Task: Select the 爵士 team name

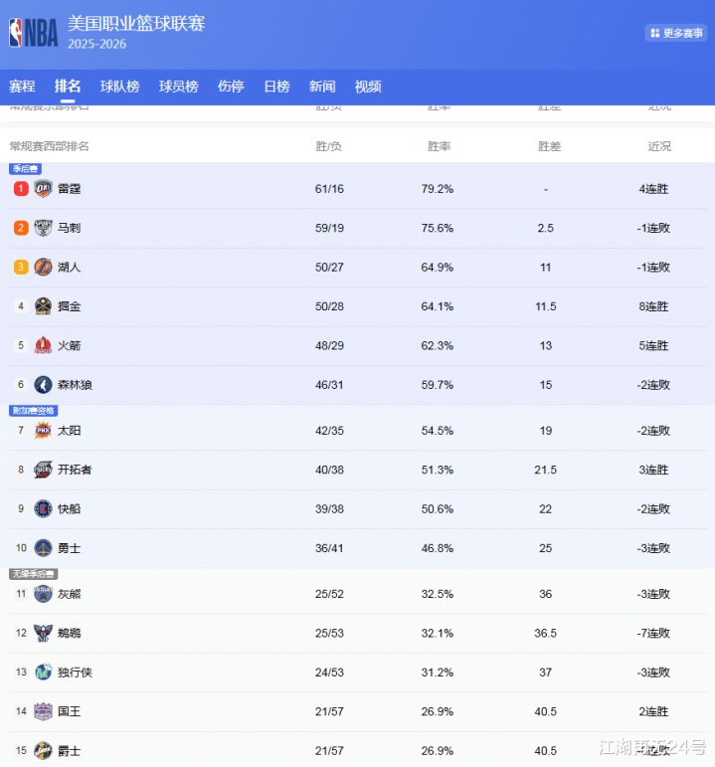Action: [69, 750]
